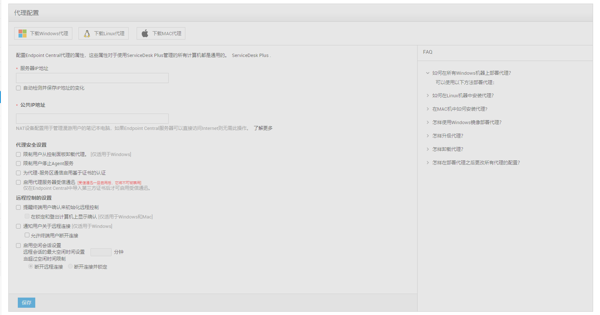Enable auto-detect server IP address changes
Image resolution: width=600 pixels, height=315 pixels.
point(19,88)
